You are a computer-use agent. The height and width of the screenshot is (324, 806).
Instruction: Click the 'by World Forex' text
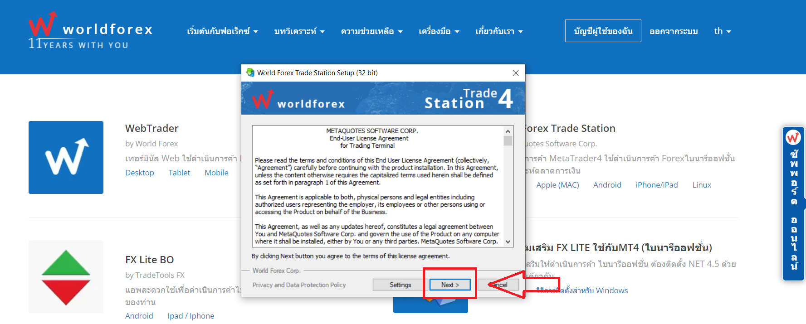tap(151, 144)
